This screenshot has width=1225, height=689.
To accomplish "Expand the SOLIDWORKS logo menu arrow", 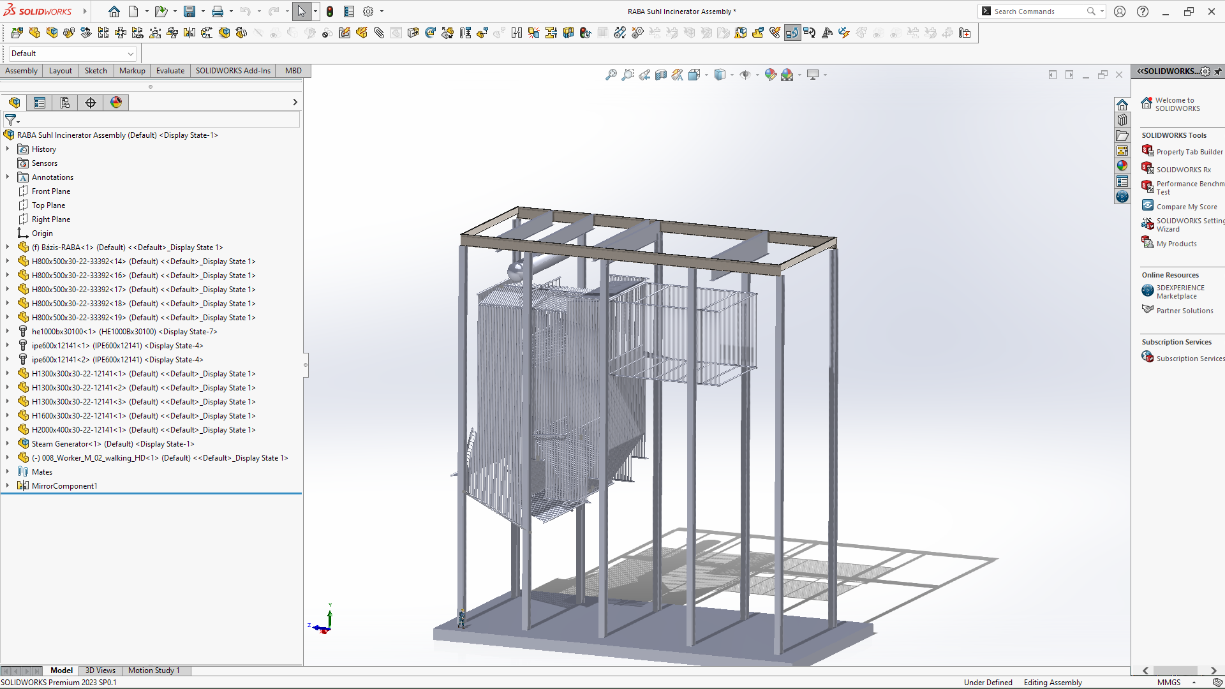I will 85,11.
